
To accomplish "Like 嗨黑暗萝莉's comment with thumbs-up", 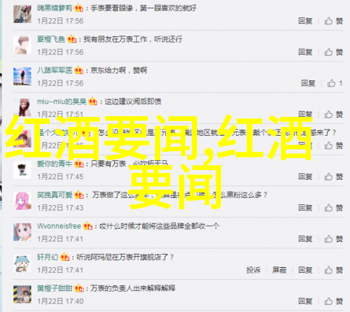I will [x=333, y=21].
